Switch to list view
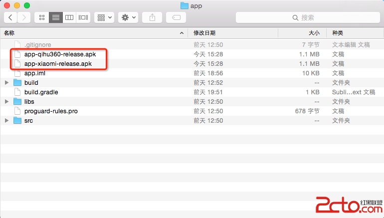 click(x=56, y=17)
